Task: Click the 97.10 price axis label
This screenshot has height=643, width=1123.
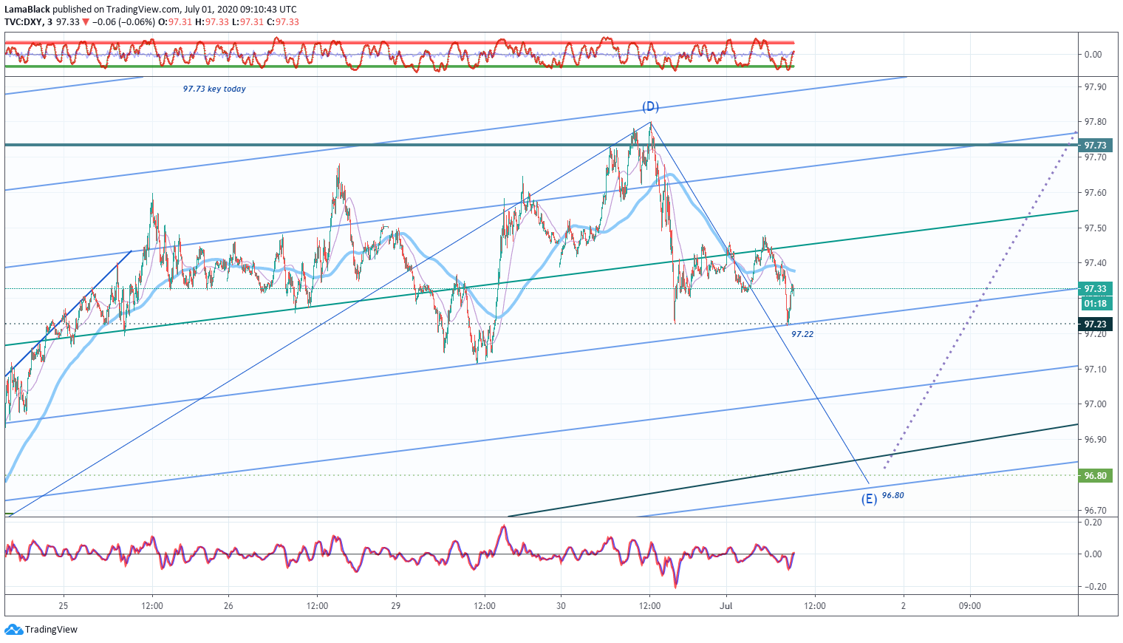Action: click(1095, 370)
